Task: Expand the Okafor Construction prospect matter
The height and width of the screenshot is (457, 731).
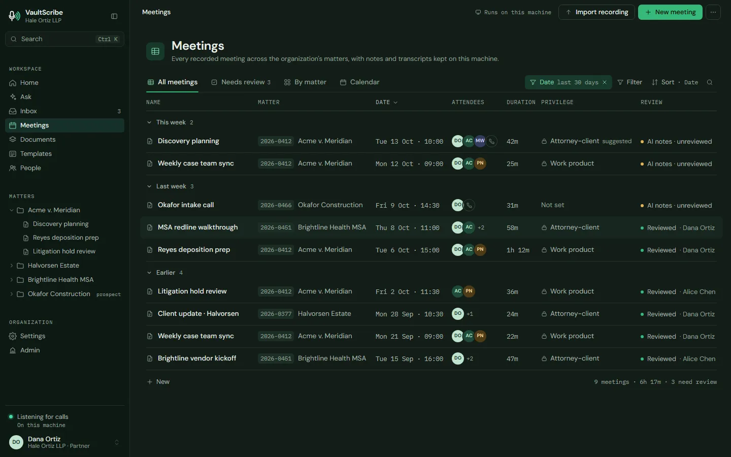Action: [12, 294]
